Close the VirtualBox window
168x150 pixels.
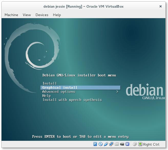tap(161, 6)
